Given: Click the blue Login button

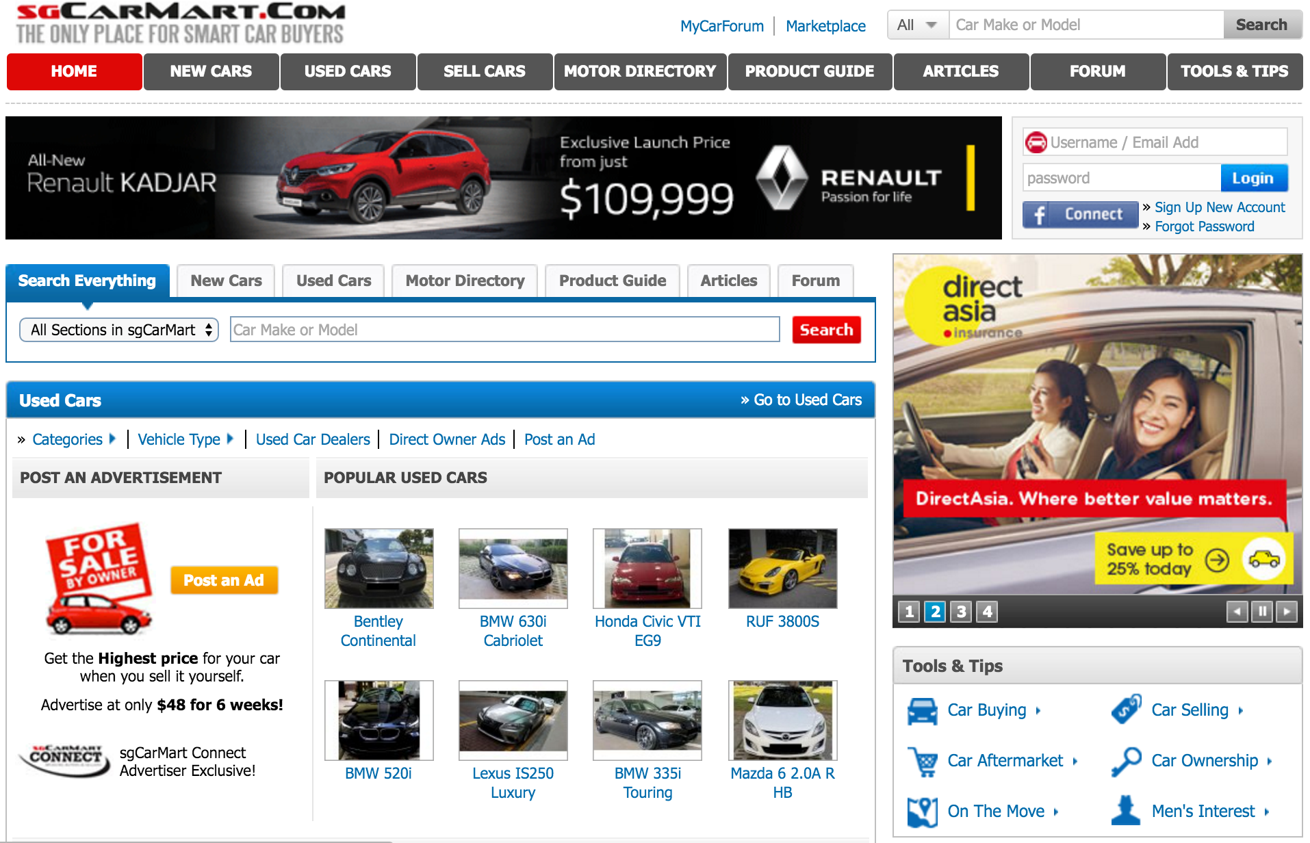Looking at the screenshot, I should coord(1254,178).
